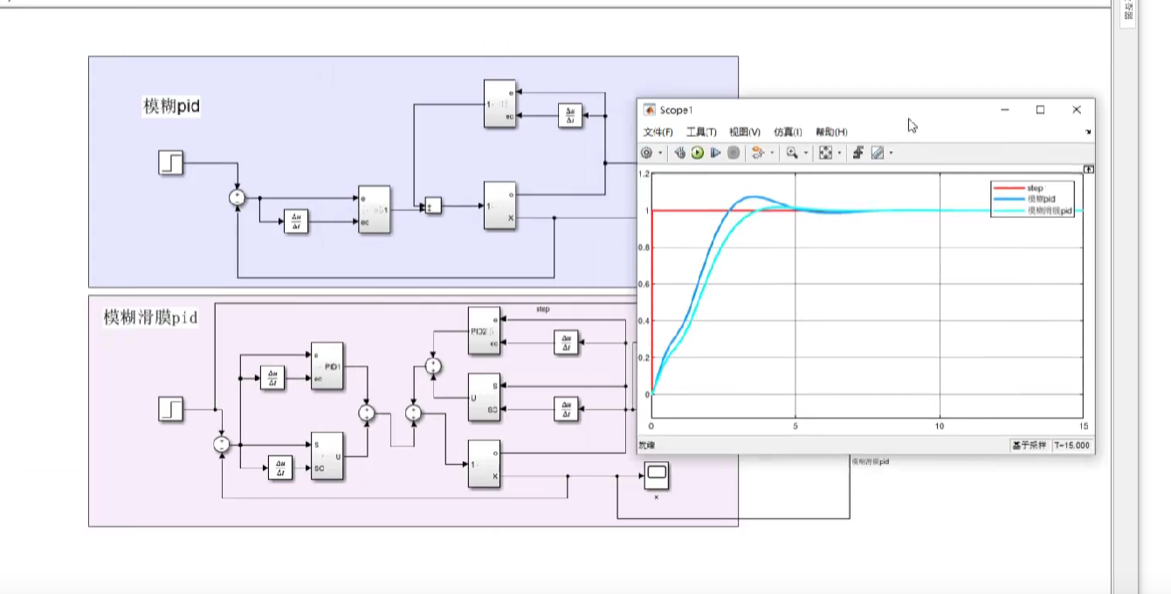Click the Zoom tool magnifier icon
Viewport: 1171px width, 594px height.
click(791, 153)
